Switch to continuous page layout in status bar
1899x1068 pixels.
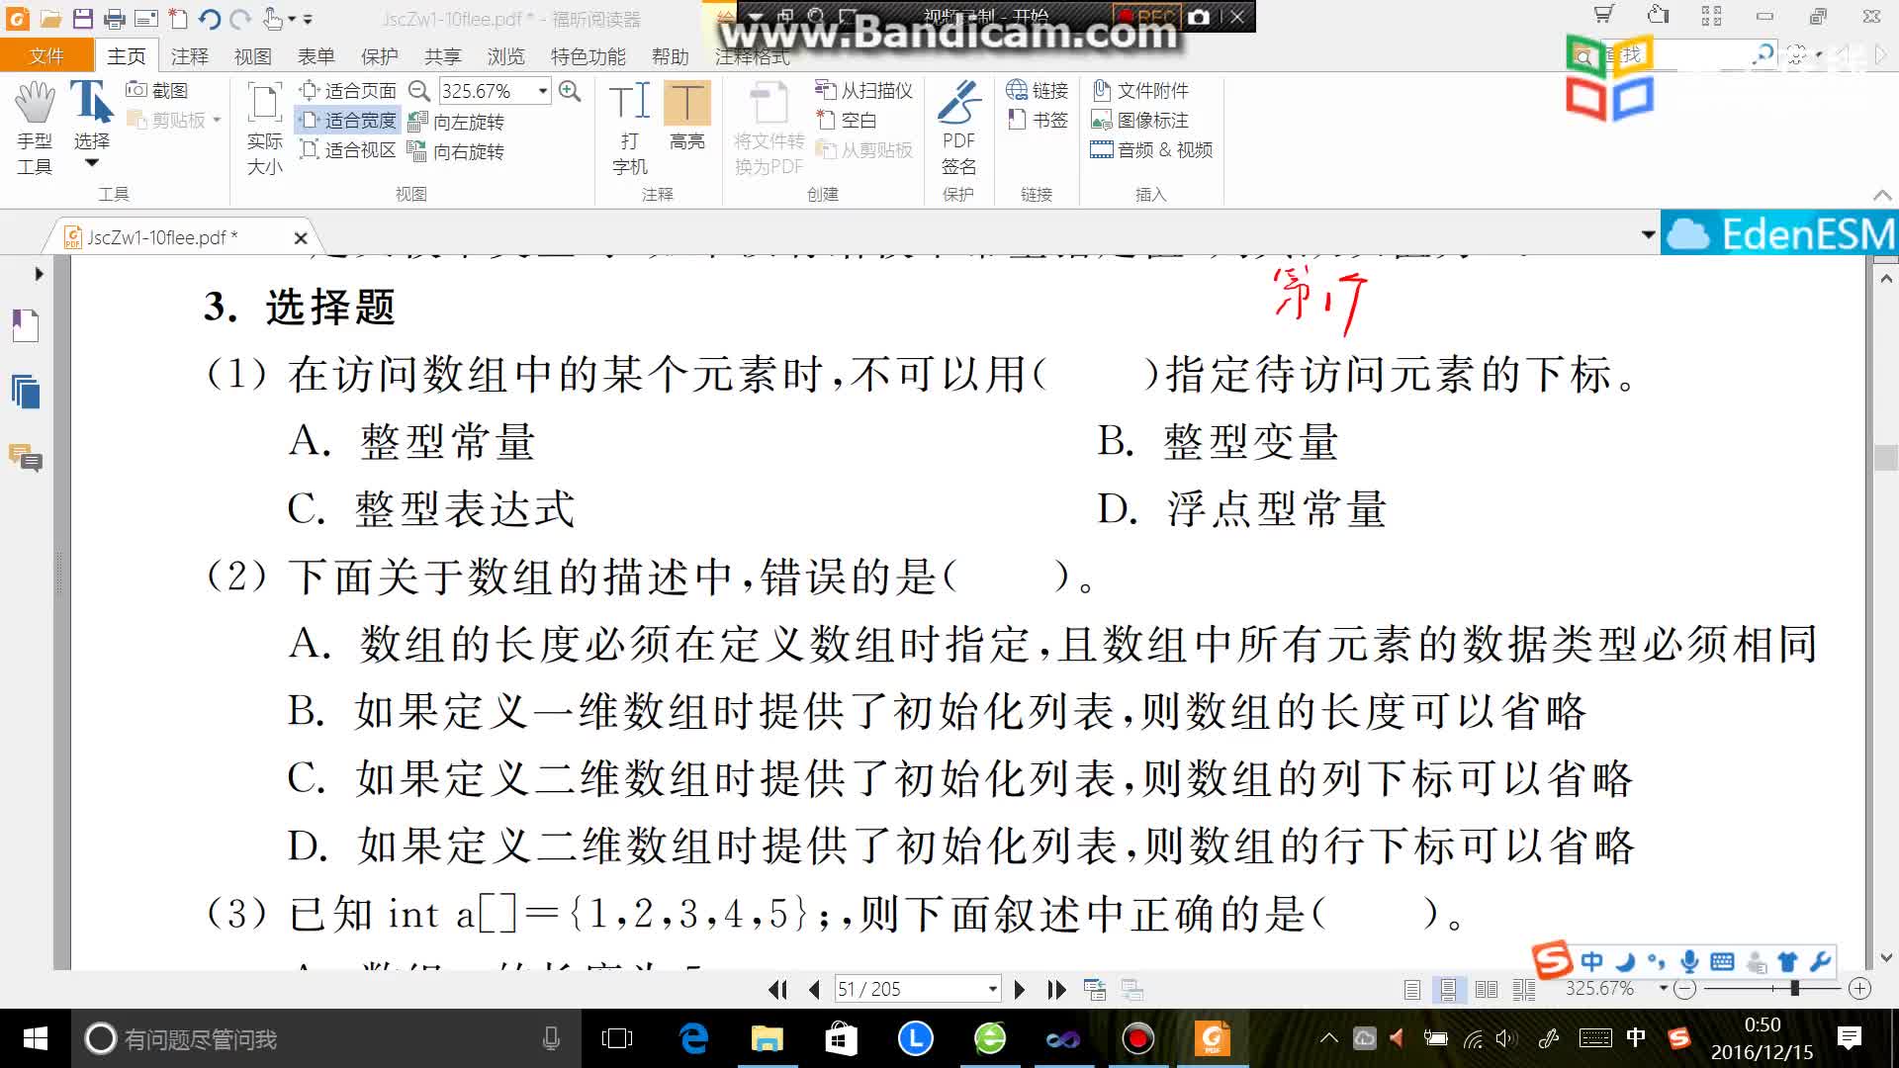click(x=1448, y=989)
